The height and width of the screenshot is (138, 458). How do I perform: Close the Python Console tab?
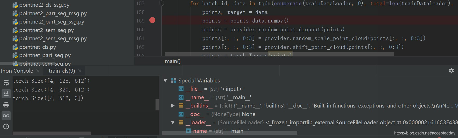coord(38,71)
